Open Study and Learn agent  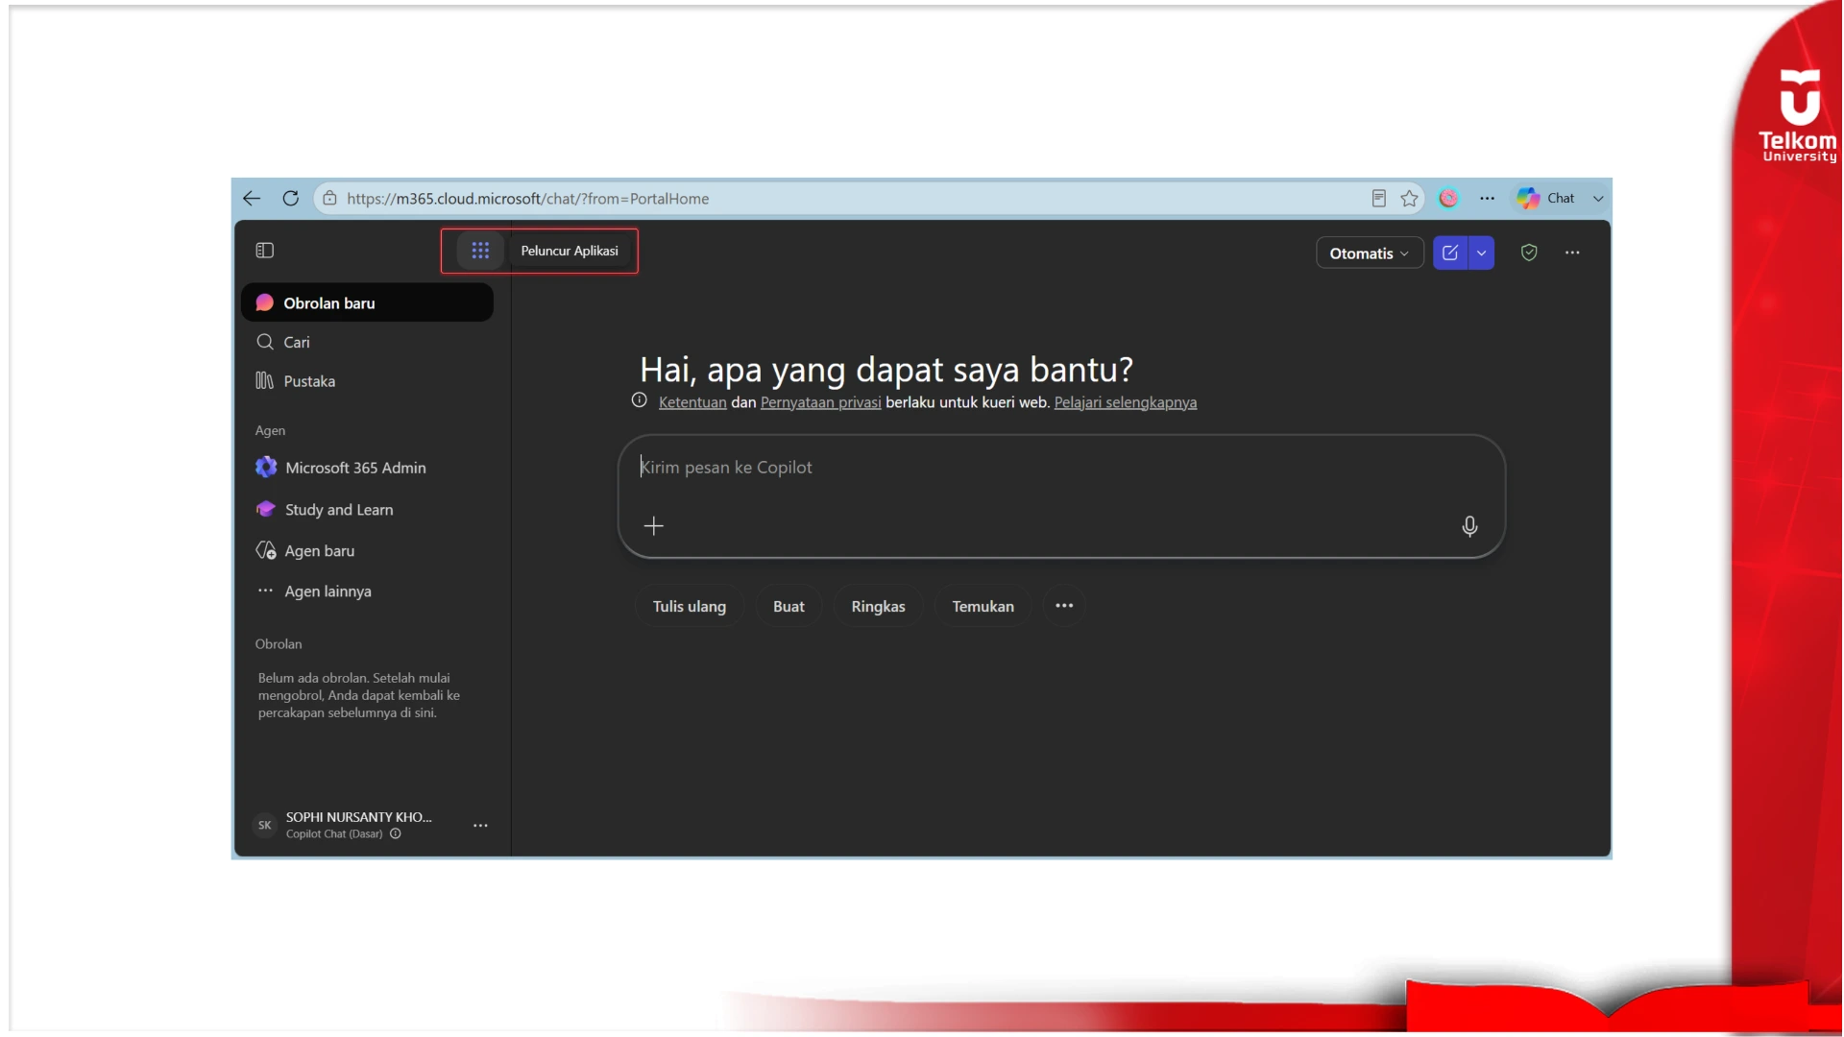point(367,510)
